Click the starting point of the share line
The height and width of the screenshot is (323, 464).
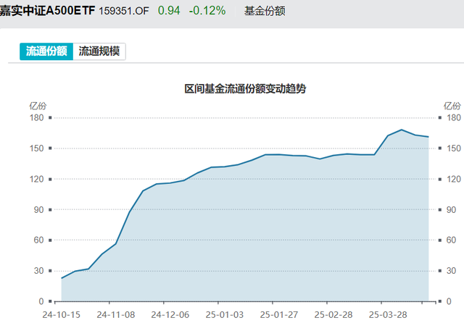click(62, 278)
